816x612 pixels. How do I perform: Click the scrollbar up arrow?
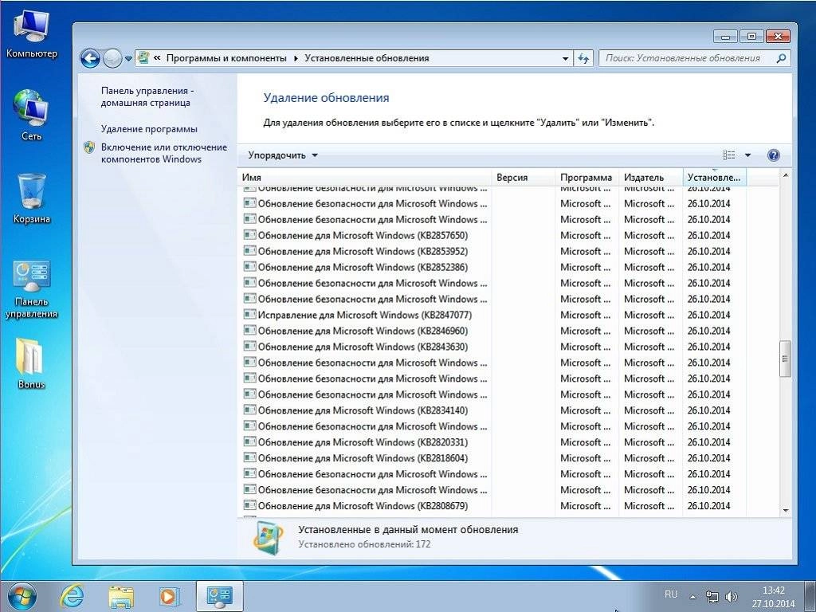(x=785, y=175)
